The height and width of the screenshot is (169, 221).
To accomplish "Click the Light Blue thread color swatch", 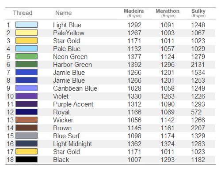I will pyautogui.click(x=27, y=25).
